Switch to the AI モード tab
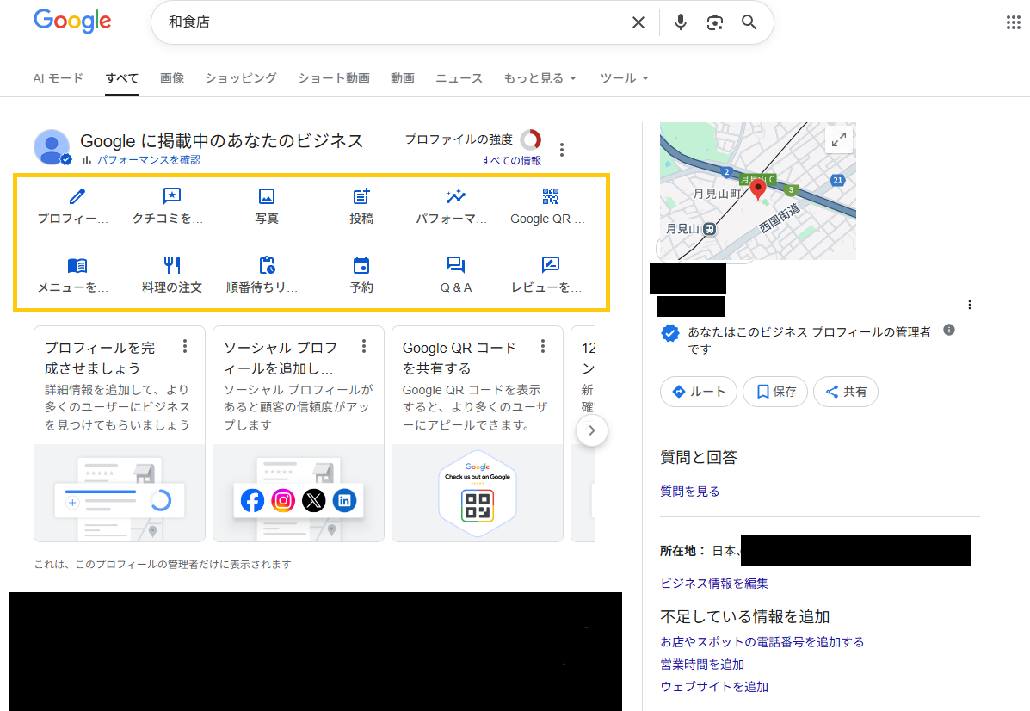 coord(58,78)
